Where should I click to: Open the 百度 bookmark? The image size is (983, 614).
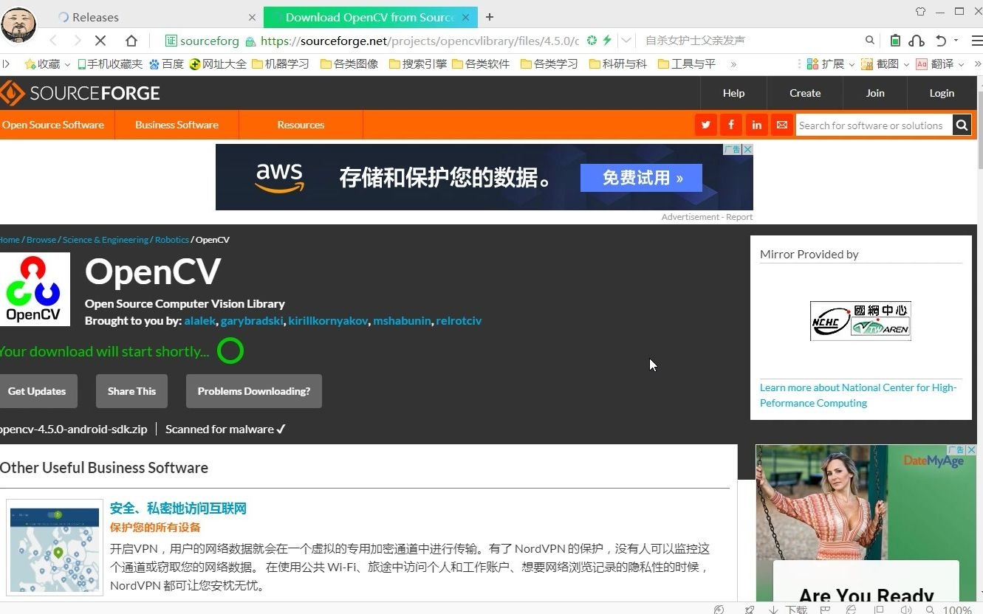coord(166,64)
